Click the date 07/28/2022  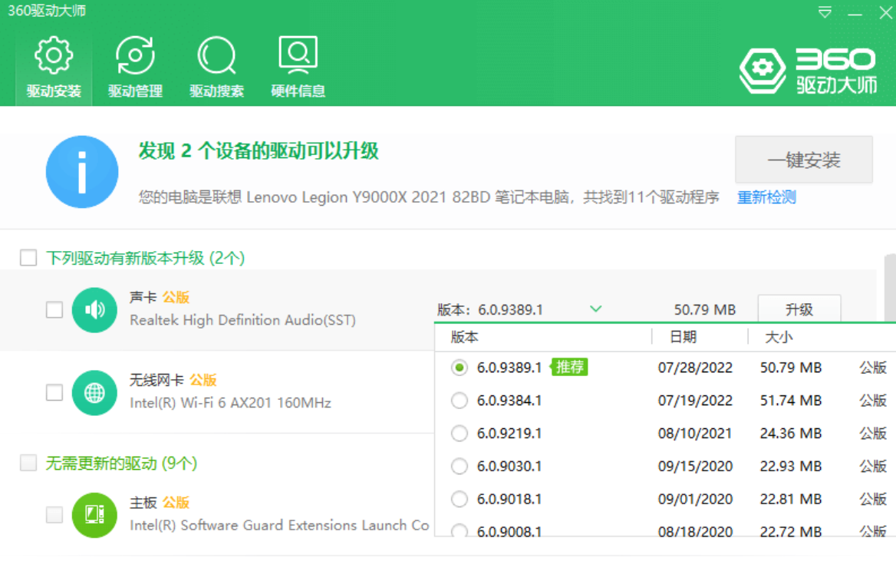click(x=695, y=368)
